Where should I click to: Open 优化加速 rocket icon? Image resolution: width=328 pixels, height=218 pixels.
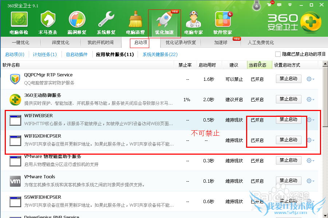(165, 23)
